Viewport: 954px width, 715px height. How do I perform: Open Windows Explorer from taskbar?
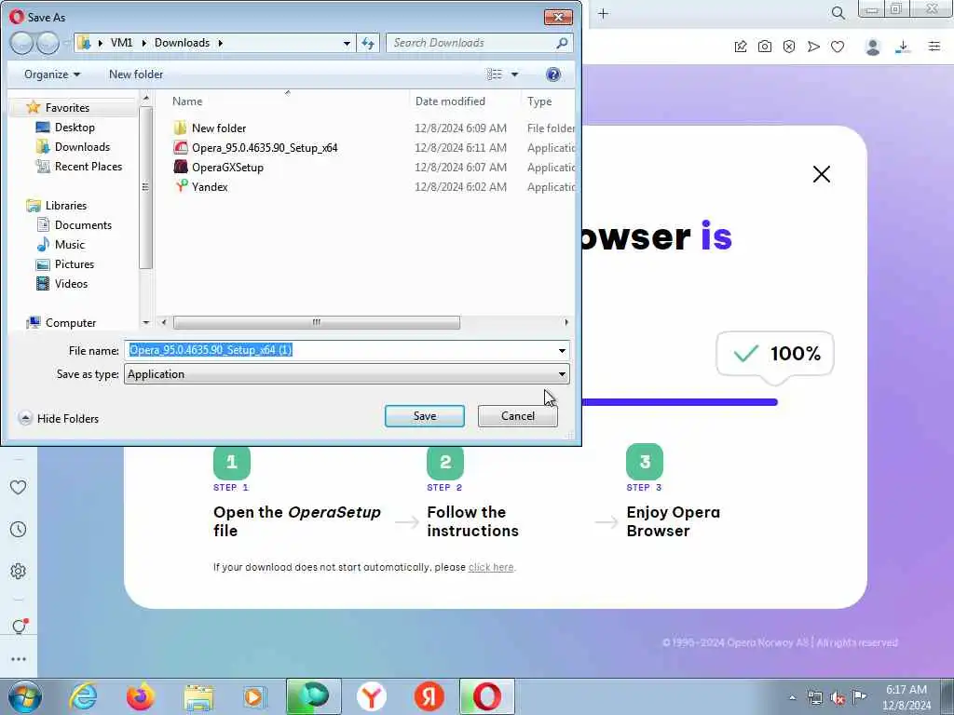198,696
